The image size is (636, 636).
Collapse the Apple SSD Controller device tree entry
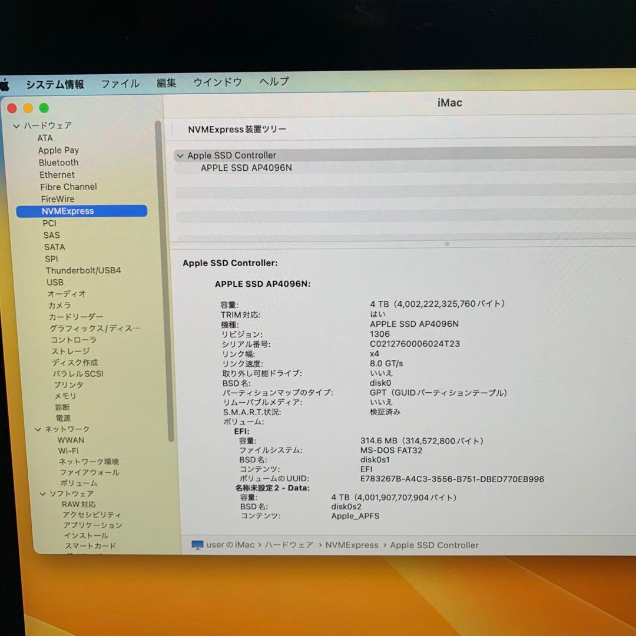pos(180,155)
